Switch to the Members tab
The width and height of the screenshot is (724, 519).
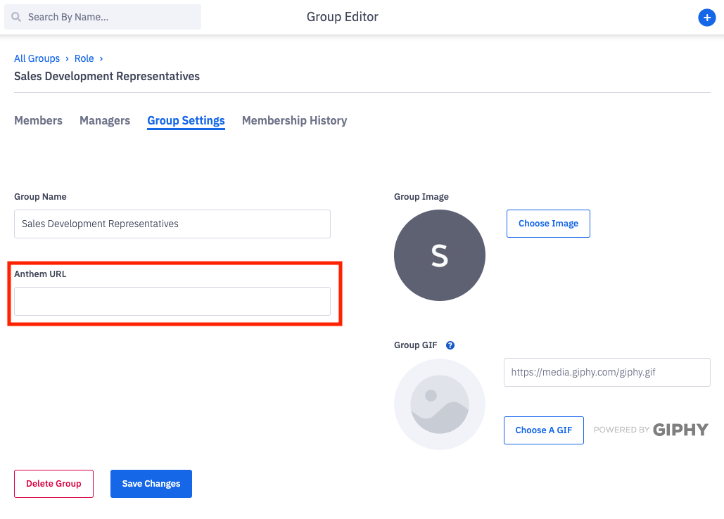point(38,120)
